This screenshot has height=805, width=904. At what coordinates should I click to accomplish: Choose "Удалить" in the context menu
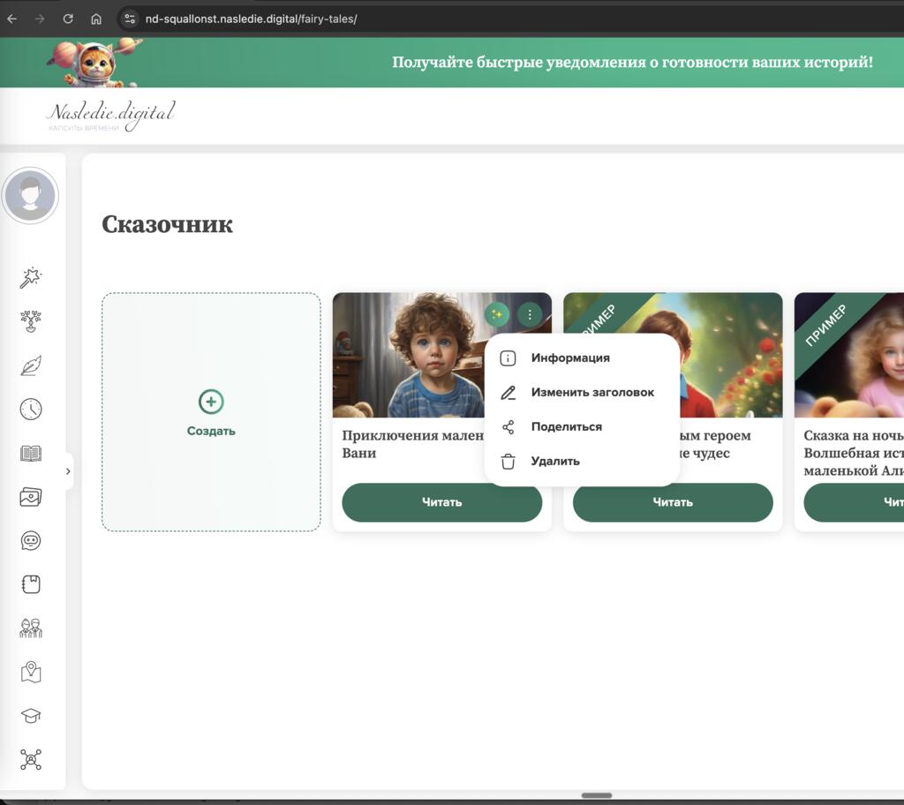554,461
